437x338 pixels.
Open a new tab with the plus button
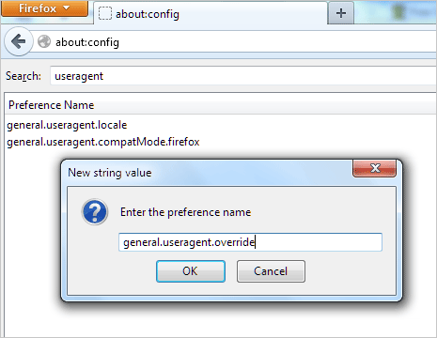(341, 13)
